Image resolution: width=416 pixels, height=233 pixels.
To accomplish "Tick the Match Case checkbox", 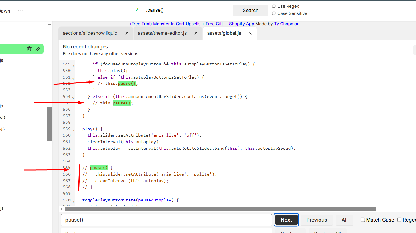I will point(363,220).
